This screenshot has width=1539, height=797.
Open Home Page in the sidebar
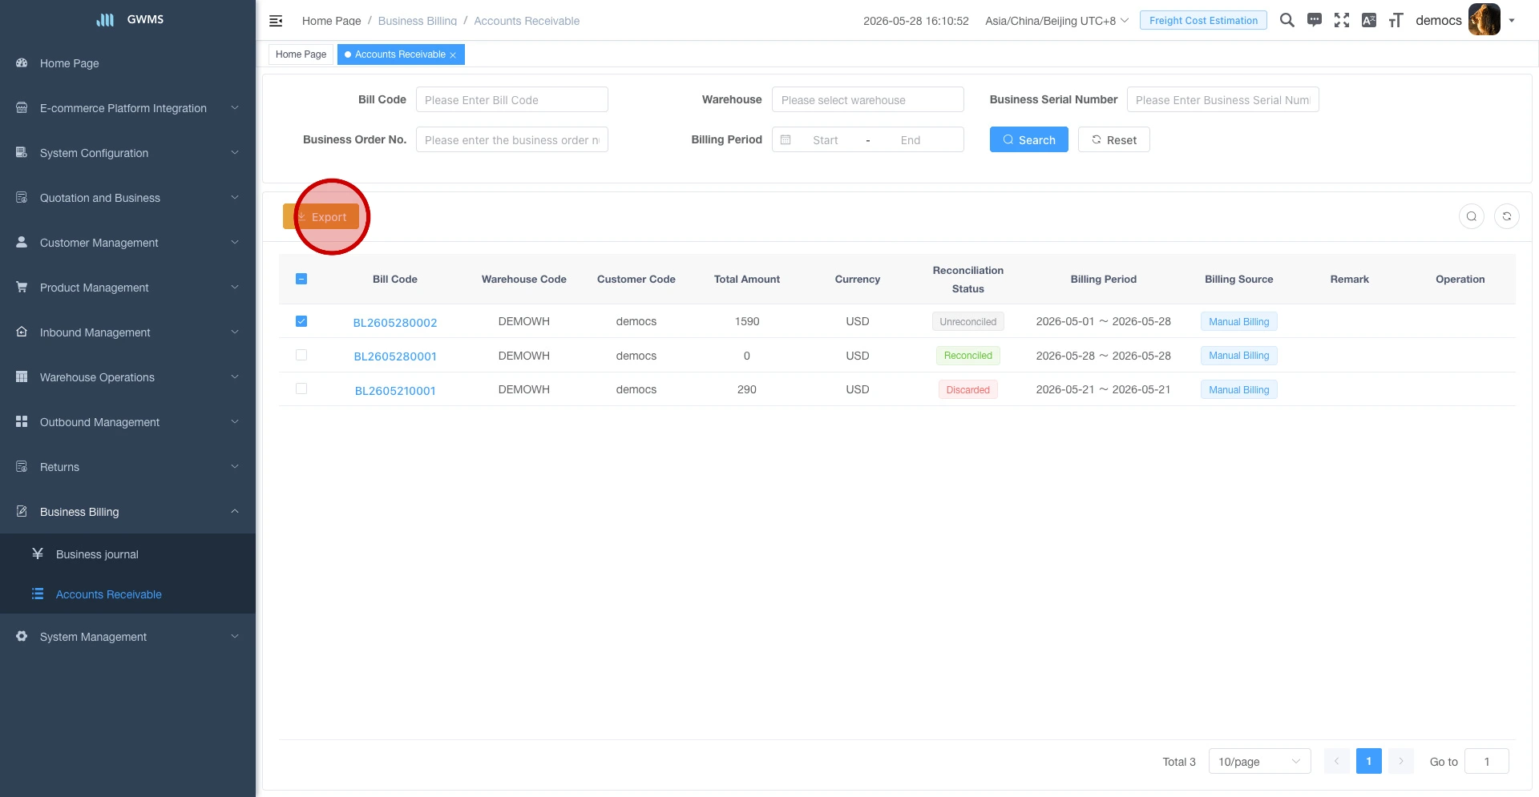[128, 62]
